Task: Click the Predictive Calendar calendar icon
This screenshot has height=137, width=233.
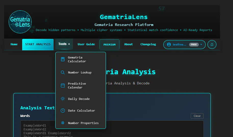Action: [x=63, y=85]
